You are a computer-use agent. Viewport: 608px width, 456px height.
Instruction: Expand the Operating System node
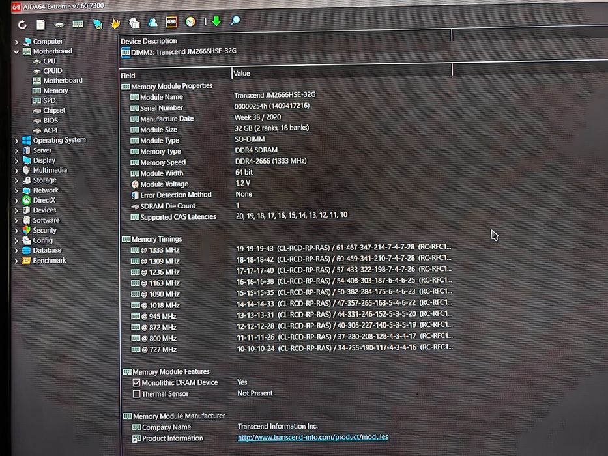[16, 141]
